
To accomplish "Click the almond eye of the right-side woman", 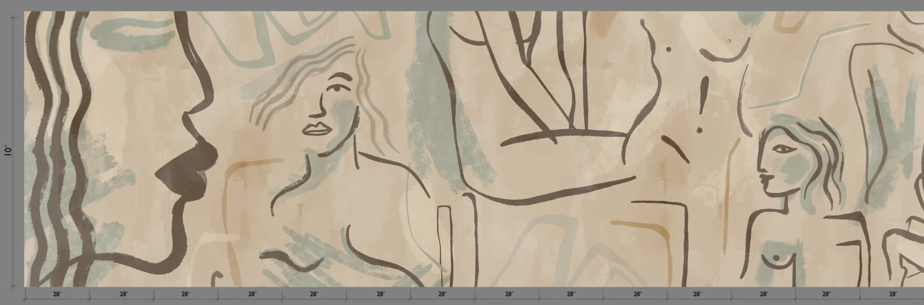I will coord(781,148).
